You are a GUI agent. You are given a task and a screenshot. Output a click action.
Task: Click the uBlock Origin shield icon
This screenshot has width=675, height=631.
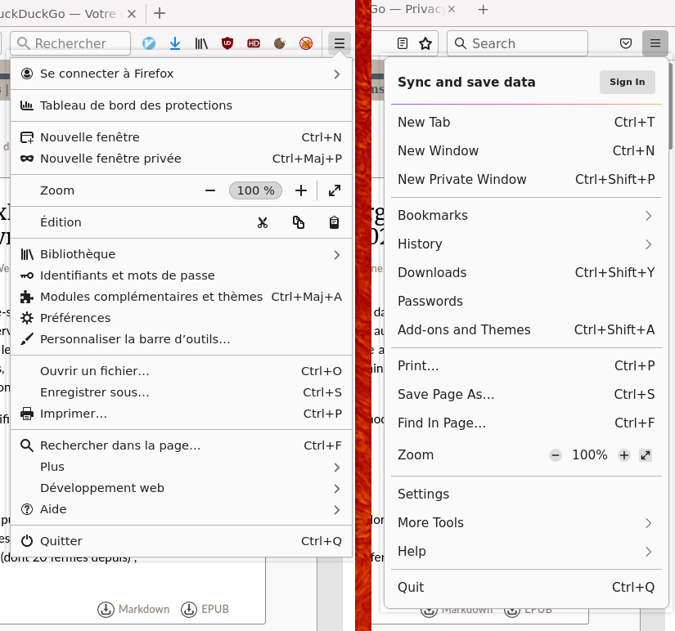pos(227,43)
